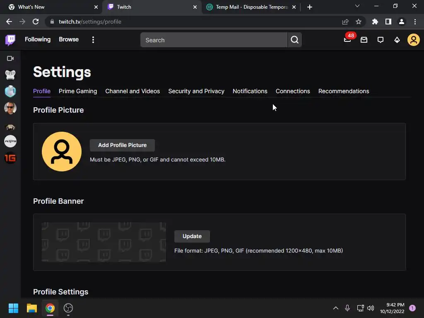Open the blue crystal avatar channel in sidebar
Viewport: 424px width, 318px height.
10,92
